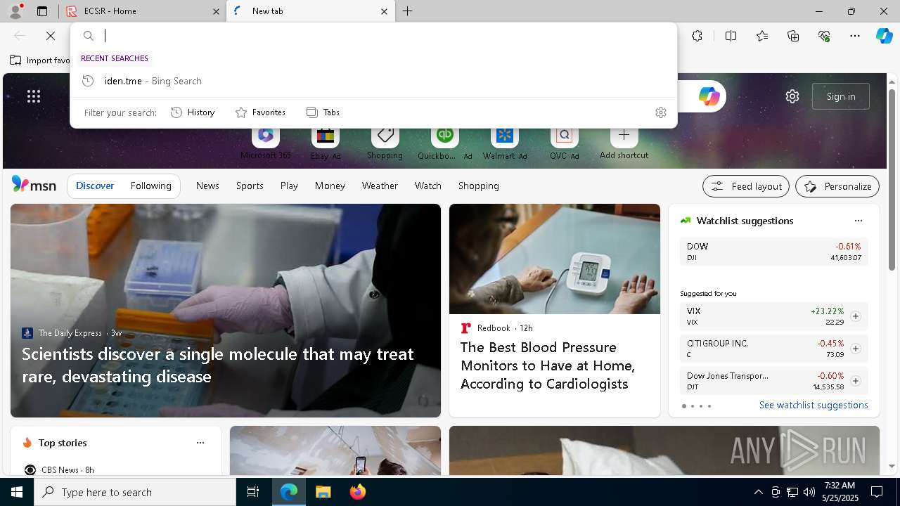Open Browser essentials icon
Screen dimensions: 900x506
(x=824, y=36)
